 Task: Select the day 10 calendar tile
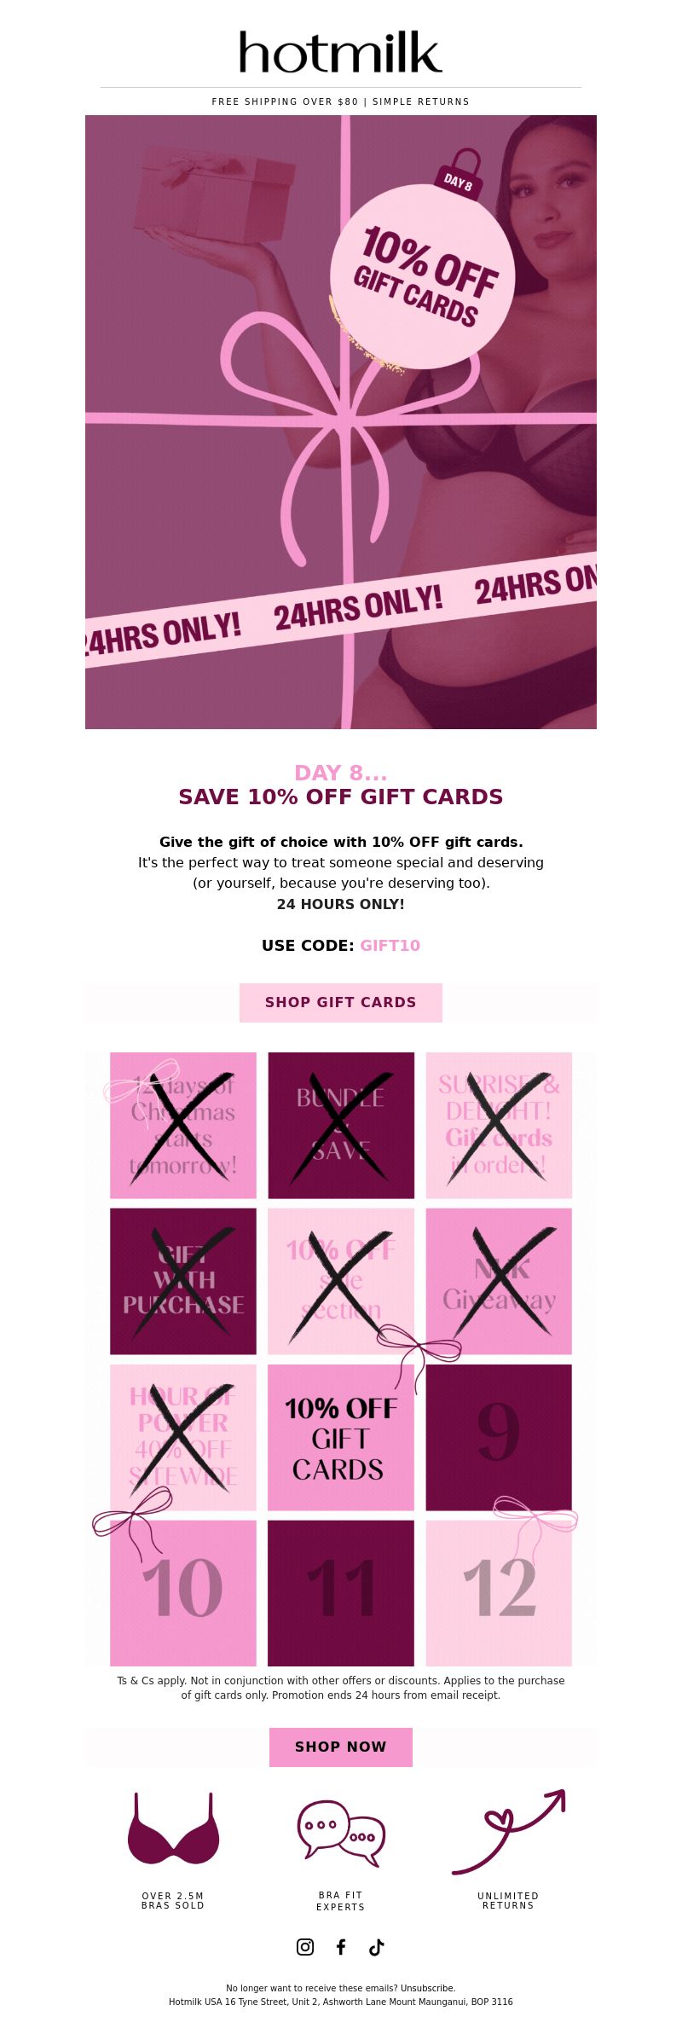[x=183, y=1593]
